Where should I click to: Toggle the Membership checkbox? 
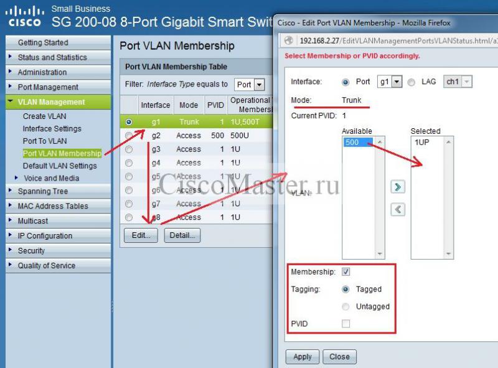point(346,271)
